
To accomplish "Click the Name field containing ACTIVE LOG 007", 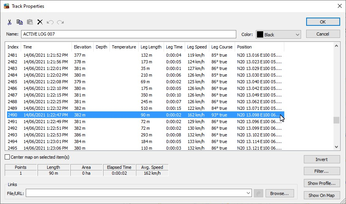I will [128, 34].
